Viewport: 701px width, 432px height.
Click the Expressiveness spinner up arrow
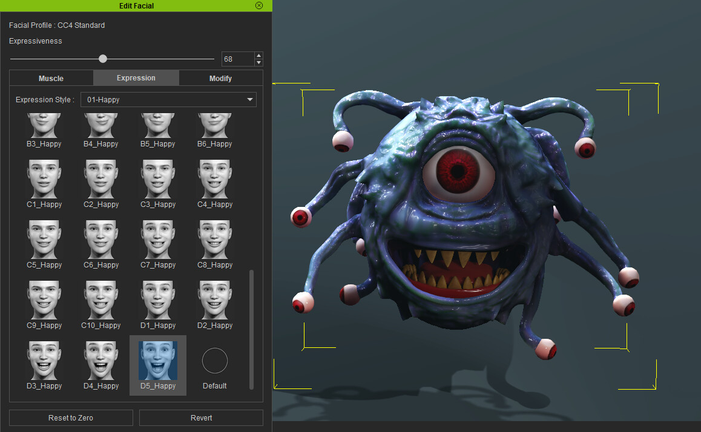tap(258, 55)
